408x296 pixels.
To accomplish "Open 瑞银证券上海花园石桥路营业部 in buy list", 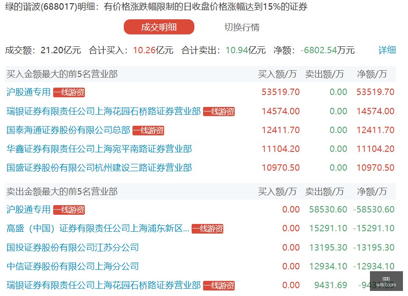I will 104,111.
